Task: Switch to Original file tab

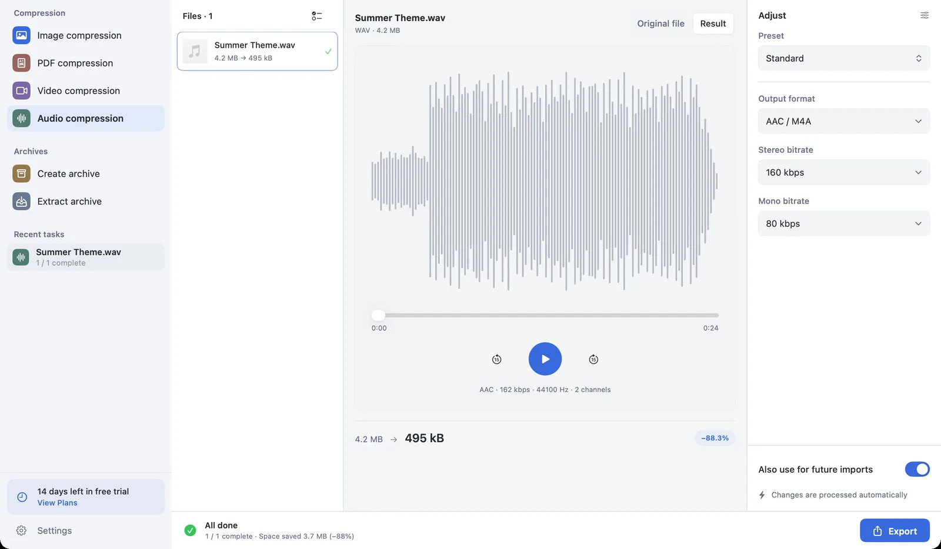Action: [660, 24]
